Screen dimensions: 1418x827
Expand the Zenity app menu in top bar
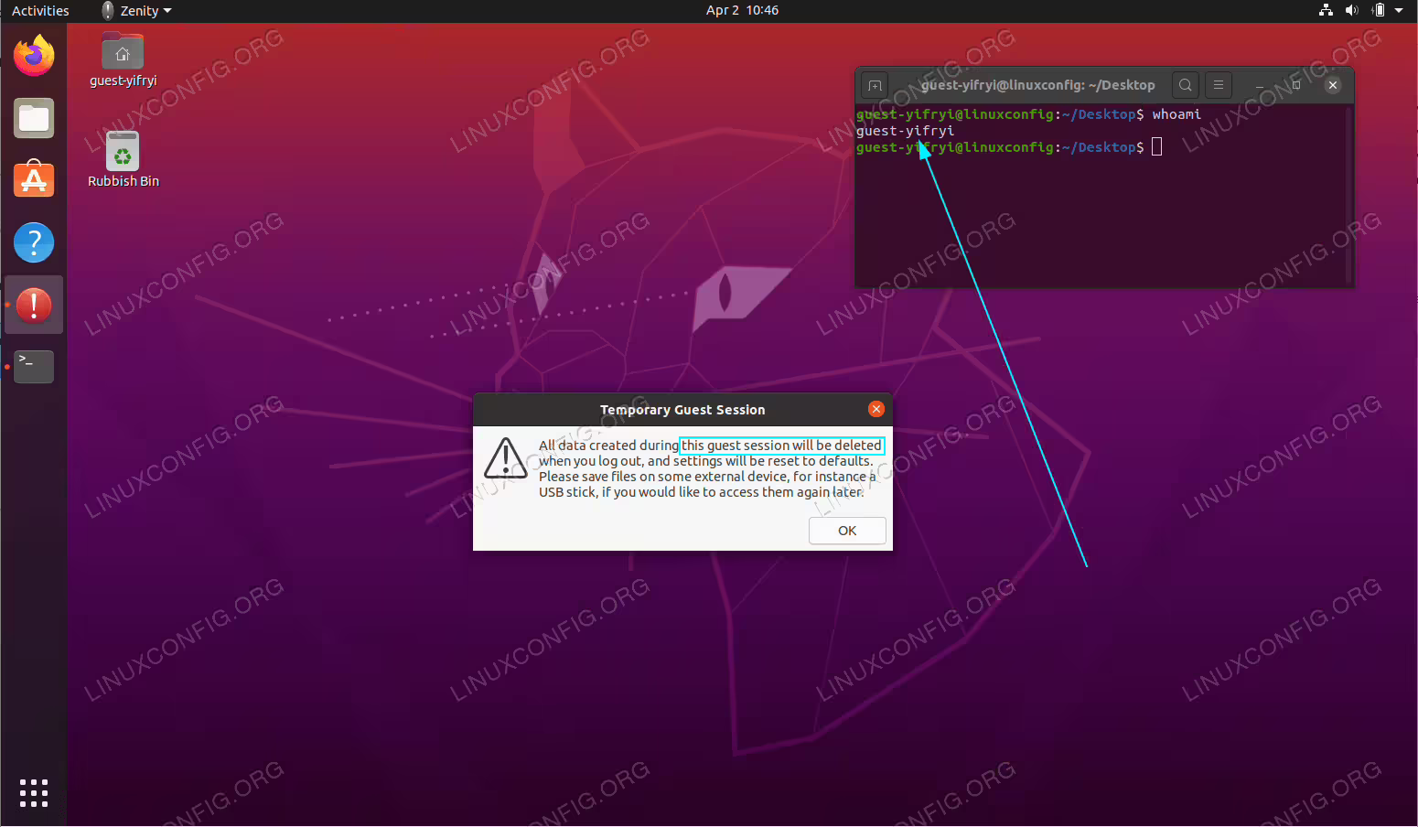click(137, 11)
